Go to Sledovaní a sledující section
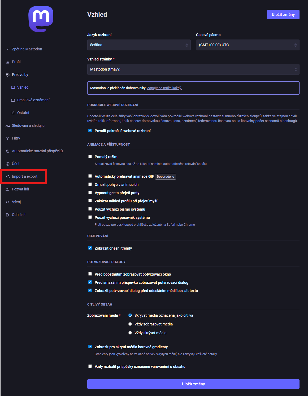This screenshot has height=396, width=308. [x=29, y=126]
